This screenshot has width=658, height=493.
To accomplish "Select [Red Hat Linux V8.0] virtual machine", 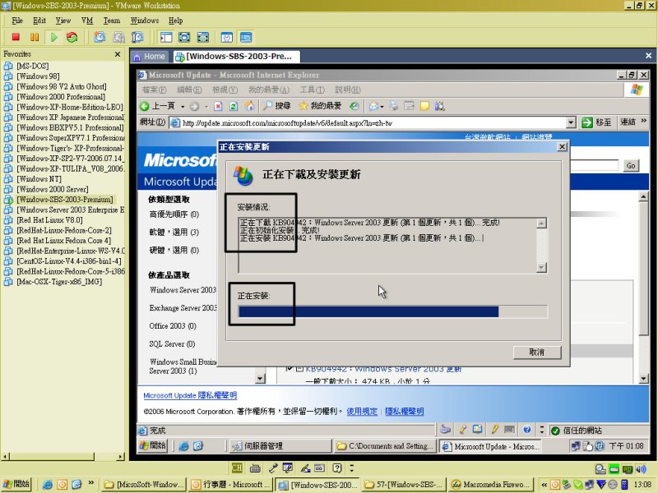I will tap(49, 220).
